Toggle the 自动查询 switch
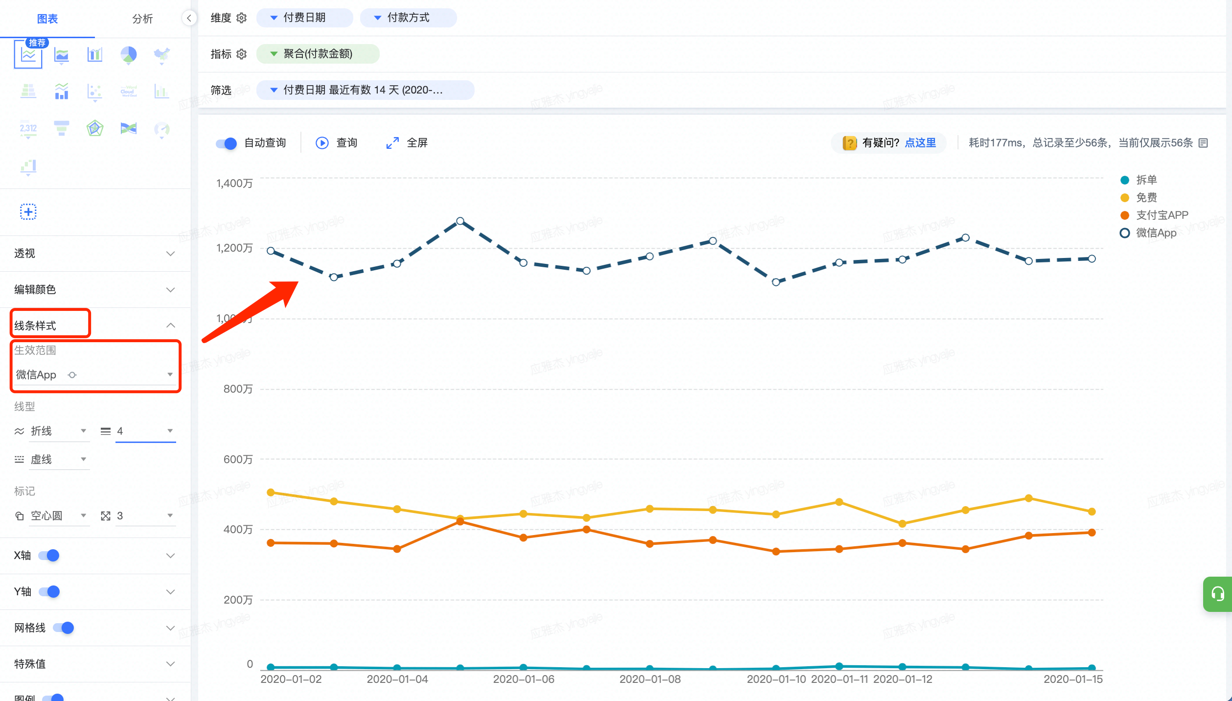The height and width of the screenshot is (701, 1232). coord(227,143)
